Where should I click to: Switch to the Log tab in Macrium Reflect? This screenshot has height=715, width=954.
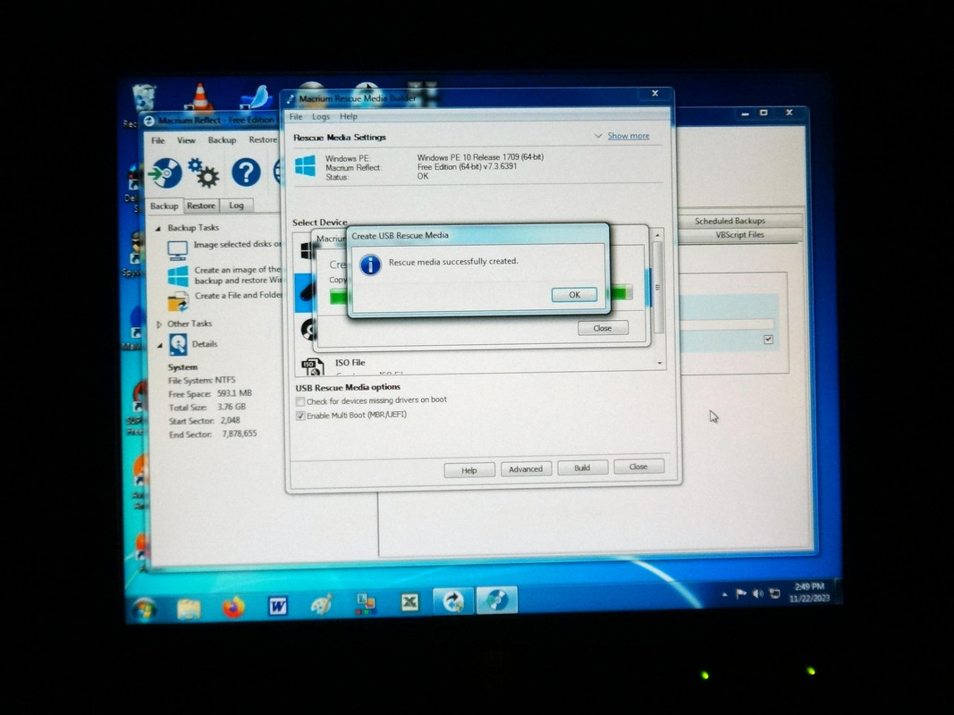click(x=236, y=206)
